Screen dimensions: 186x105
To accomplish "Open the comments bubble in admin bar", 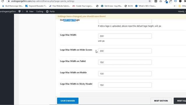I will pyautogui.click(x=21, y=11).
